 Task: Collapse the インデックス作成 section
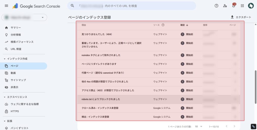pos(5,59)
